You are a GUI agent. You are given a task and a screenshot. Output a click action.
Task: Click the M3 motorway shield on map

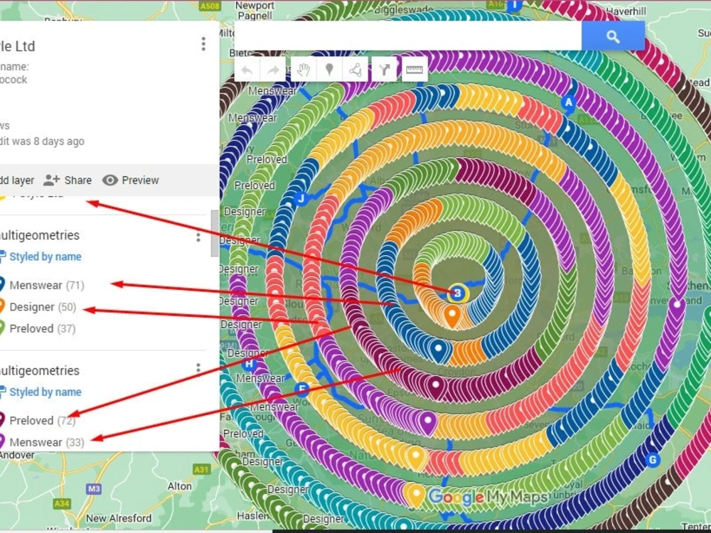click(93, 489)
